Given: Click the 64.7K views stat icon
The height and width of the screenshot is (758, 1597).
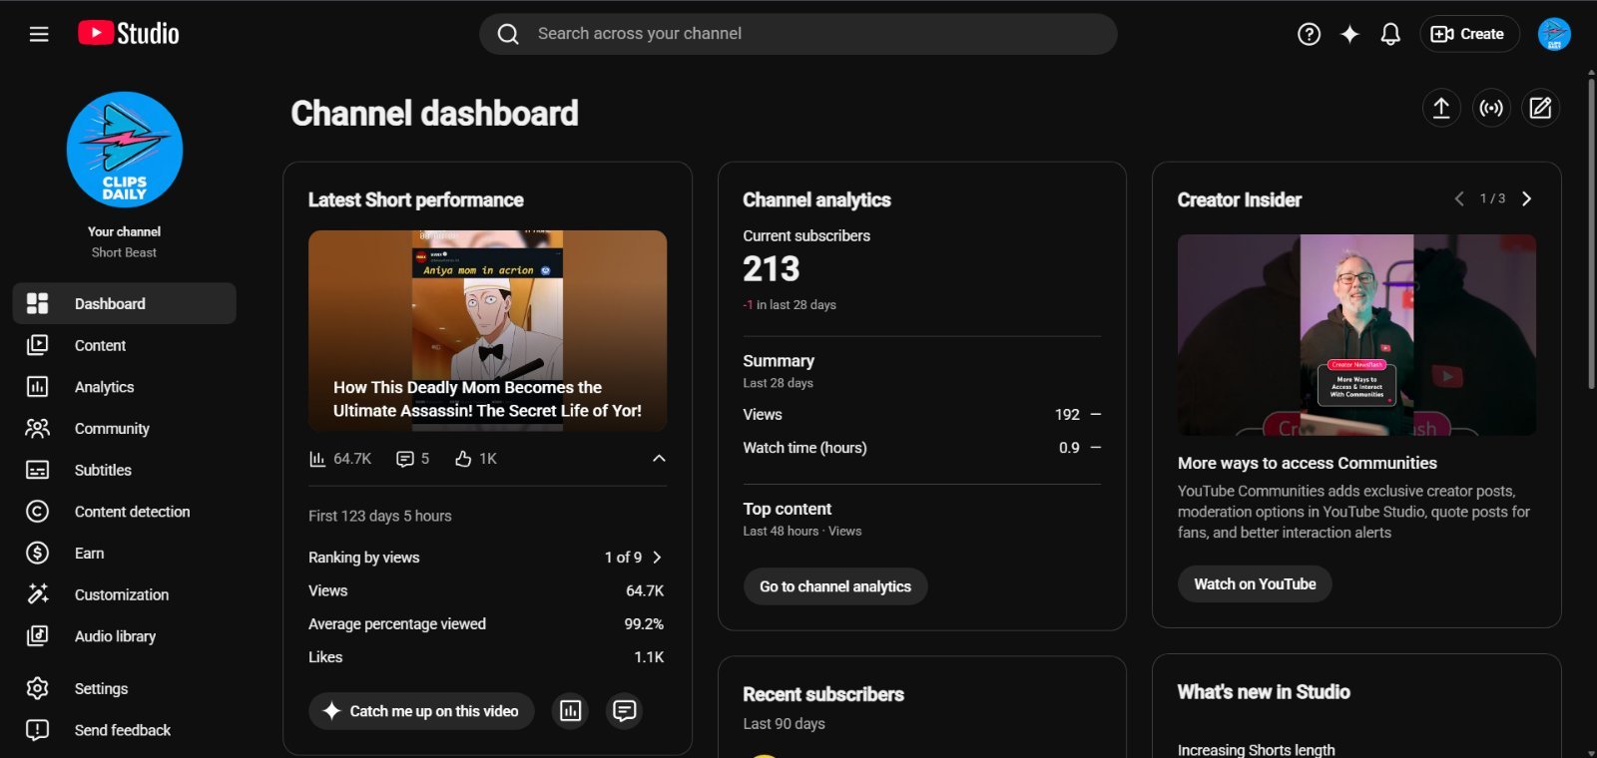Looking at the screenshot, I should pyautogui.click(x=317, y=459).
